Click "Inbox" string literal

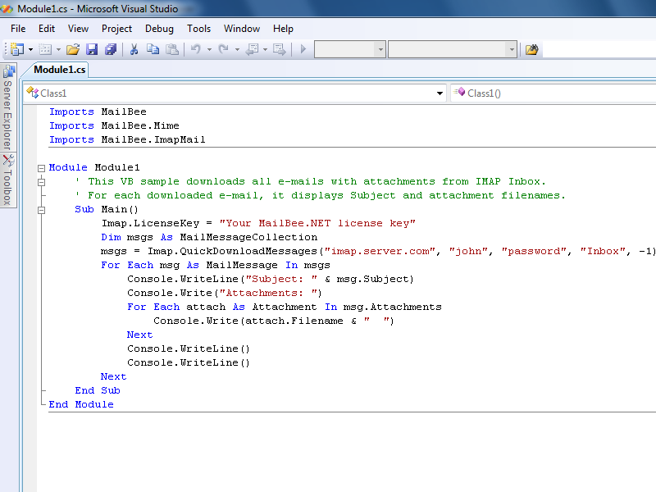coord(603,251)
